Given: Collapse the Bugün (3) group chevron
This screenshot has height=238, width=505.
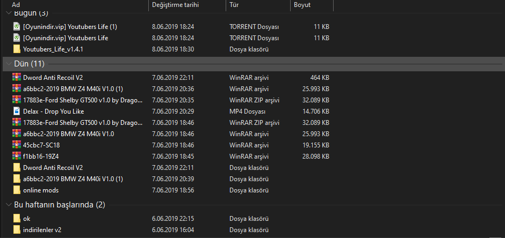Looking at the screenshot, I should [x=9, y=13].
